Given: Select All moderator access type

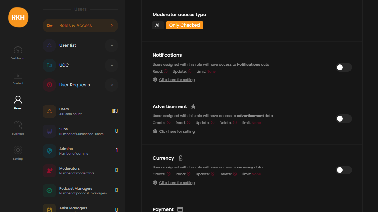Looking at the screenshot, I should pos(158,25).
